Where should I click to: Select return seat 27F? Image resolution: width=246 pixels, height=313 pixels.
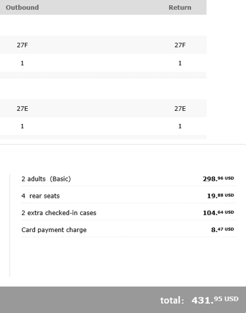180,45
